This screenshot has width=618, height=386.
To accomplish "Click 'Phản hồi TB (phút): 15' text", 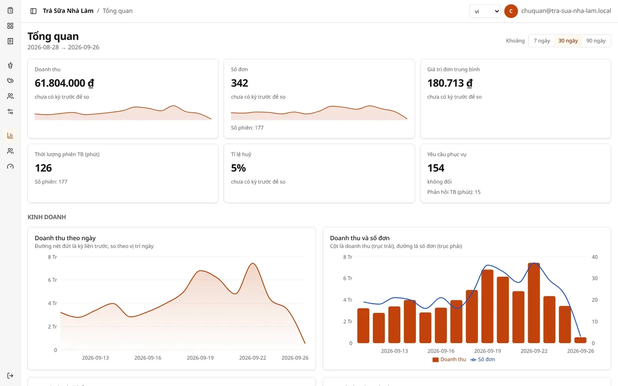I will [454, 192].
